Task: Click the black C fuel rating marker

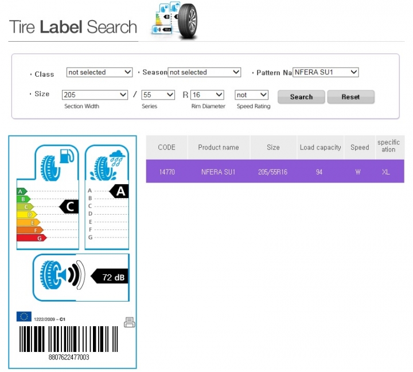Action: [x=69, y=207]
